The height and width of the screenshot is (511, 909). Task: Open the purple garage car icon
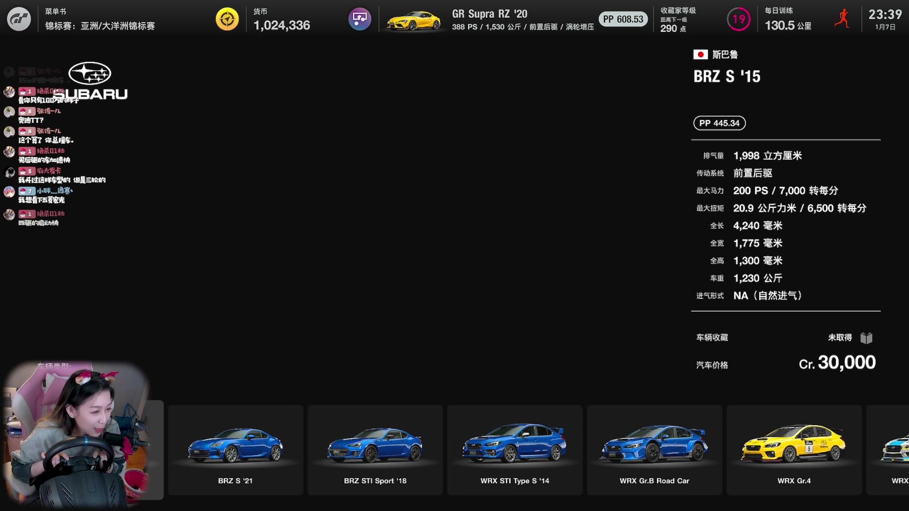click(360, 19)
